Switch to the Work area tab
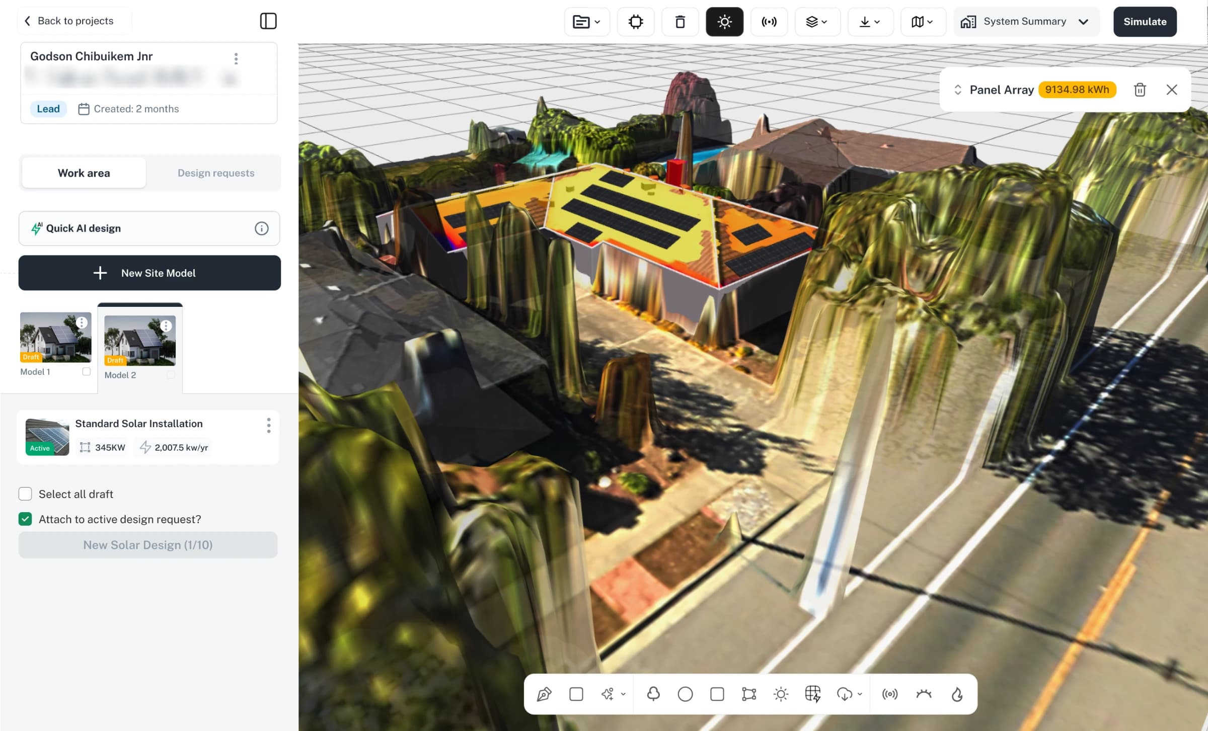This screenshot has height=731, width=1208. click(84, 173)
